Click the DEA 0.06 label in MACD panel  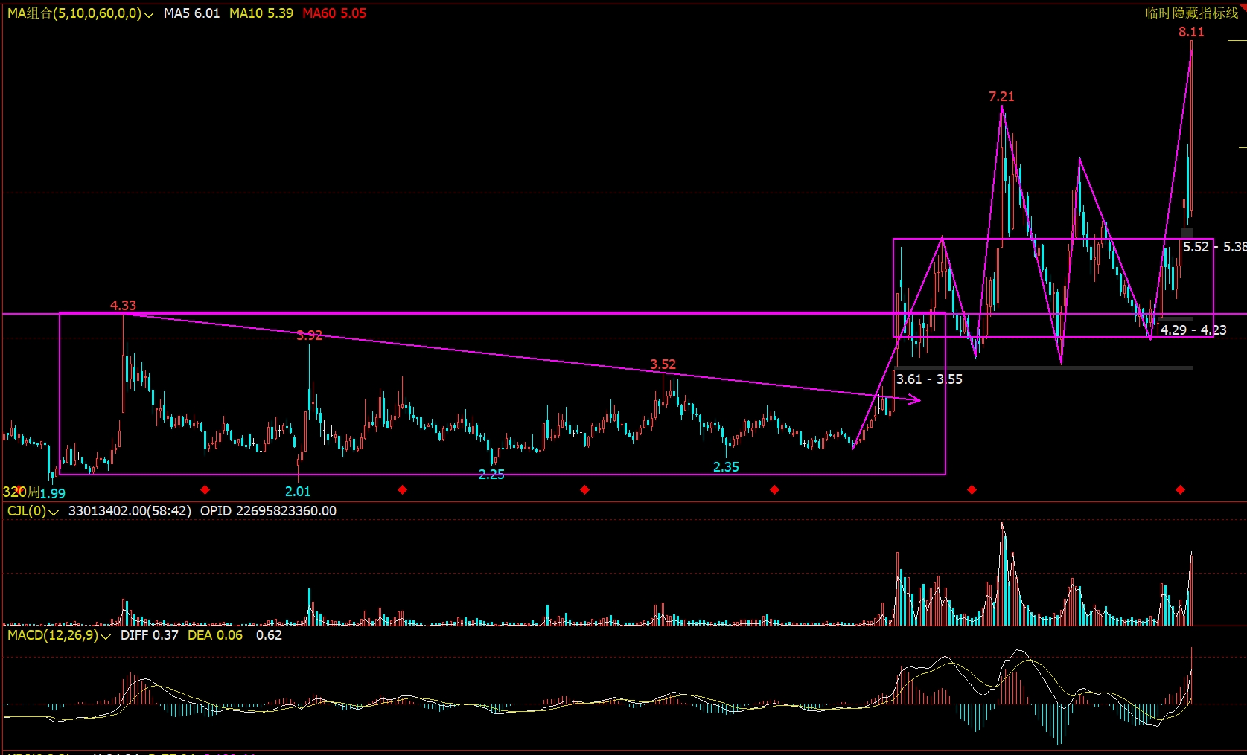214,635
